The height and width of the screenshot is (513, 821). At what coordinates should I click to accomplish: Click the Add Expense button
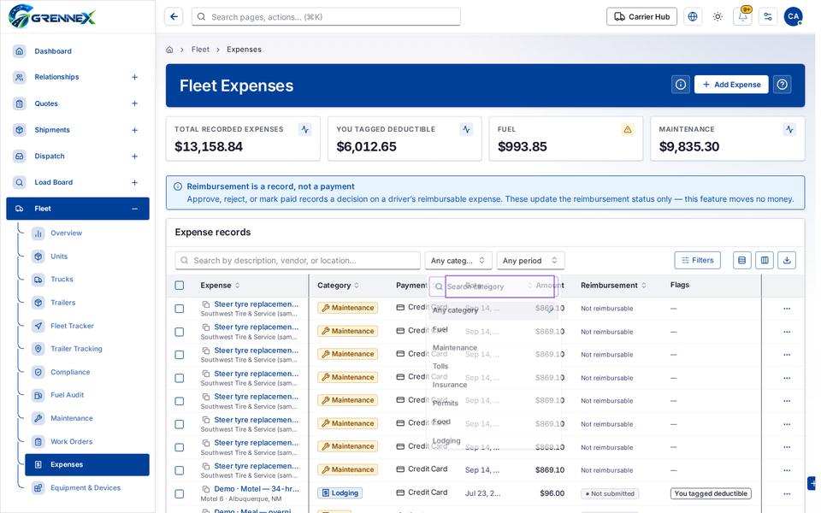coord(731,85)
